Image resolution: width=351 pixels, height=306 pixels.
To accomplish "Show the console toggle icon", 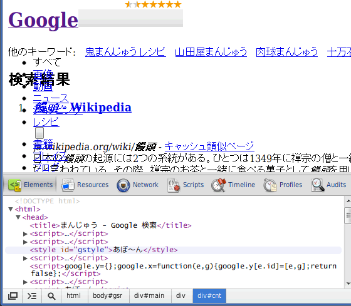I will [32, 296].
